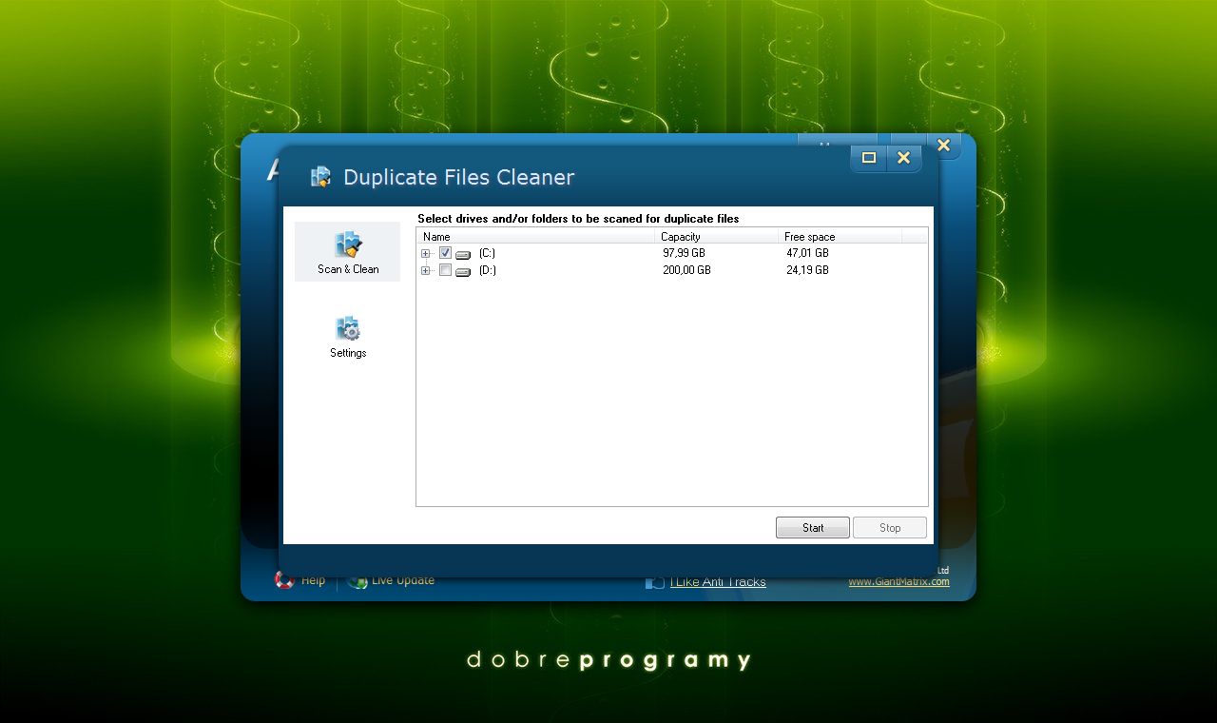Click the 24,19 GB free space value
This screenshot has width=1217, height=723.
click(807, 270)
